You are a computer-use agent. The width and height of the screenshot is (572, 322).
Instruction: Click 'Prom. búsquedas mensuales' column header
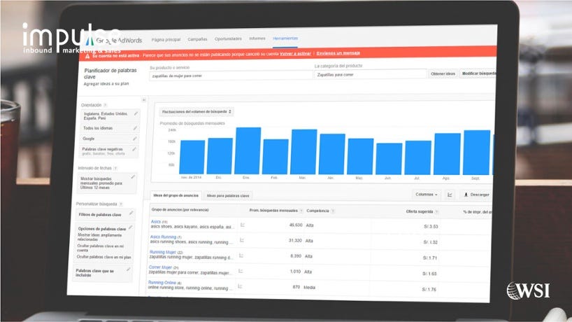pos(273,211)
